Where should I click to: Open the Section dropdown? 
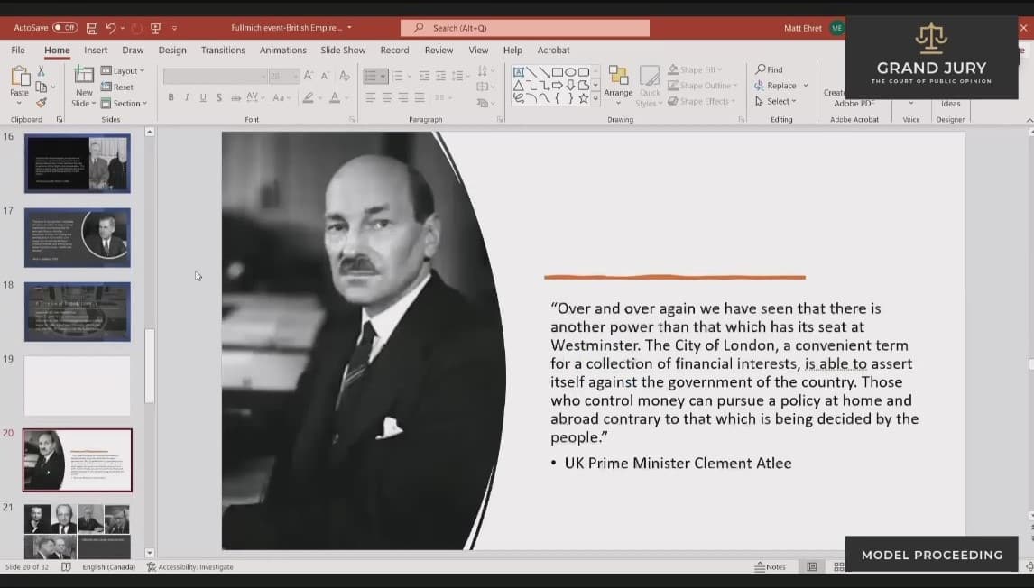125,103
